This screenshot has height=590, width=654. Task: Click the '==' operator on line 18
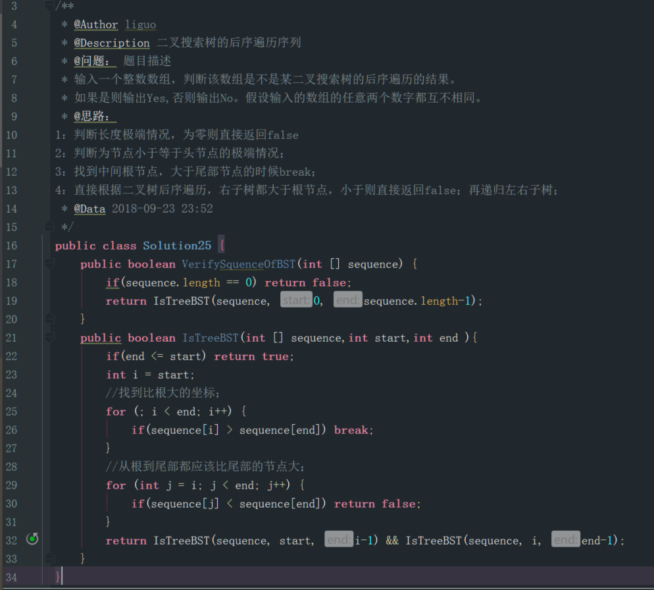[x=233, y=282]
